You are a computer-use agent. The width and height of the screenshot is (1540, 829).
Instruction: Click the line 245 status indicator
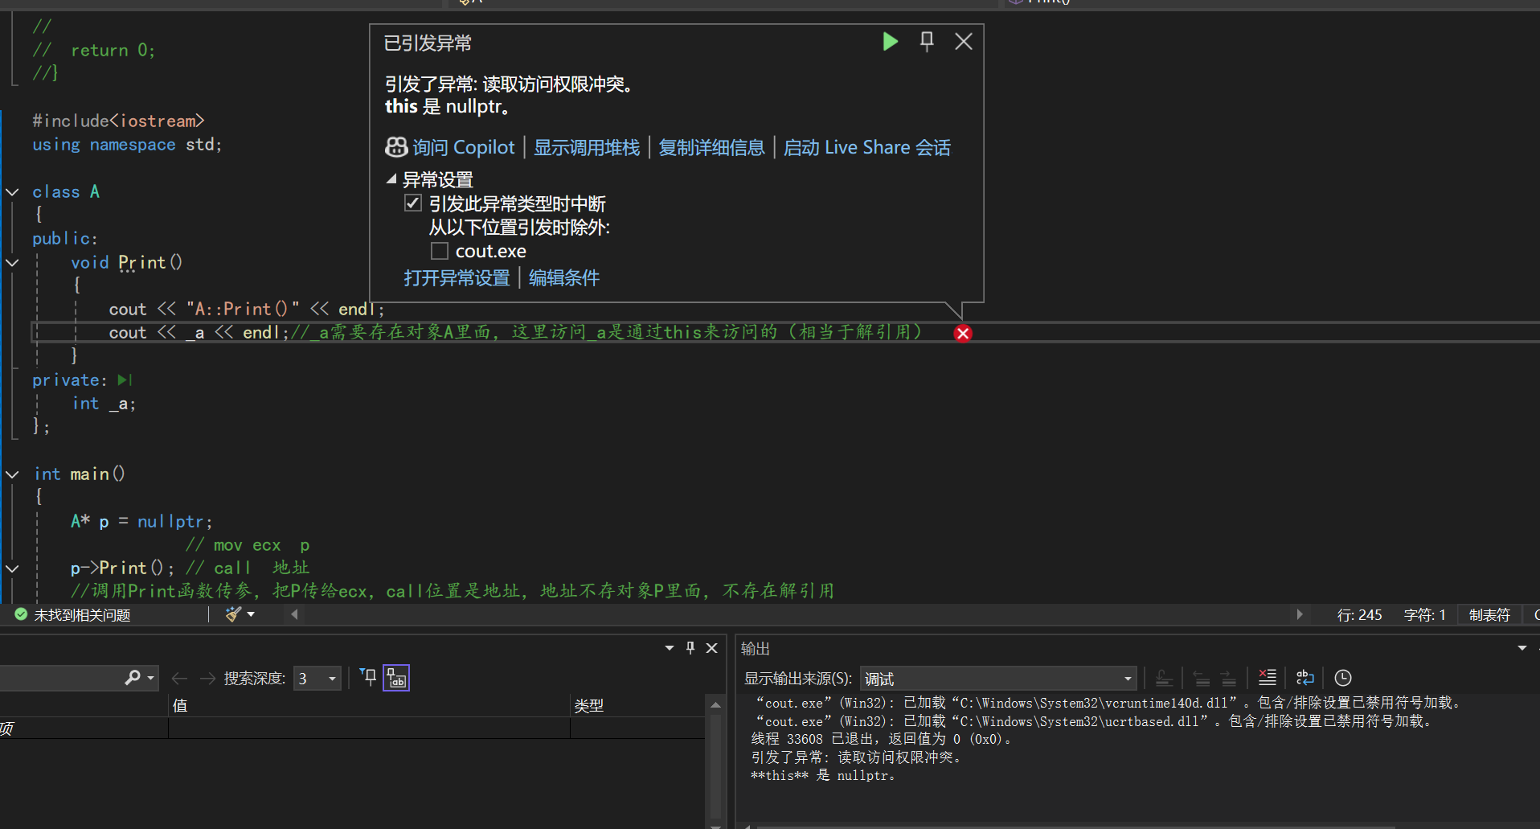1359,615
